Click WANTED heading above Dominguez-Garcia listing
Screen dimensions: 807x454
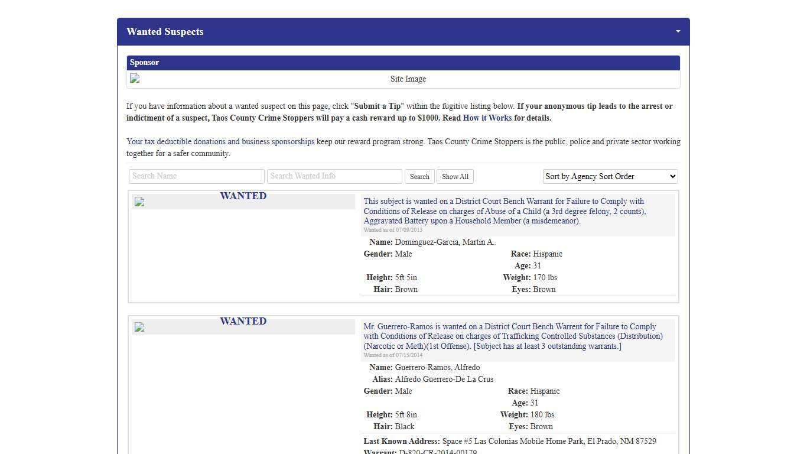click(243, 196)
